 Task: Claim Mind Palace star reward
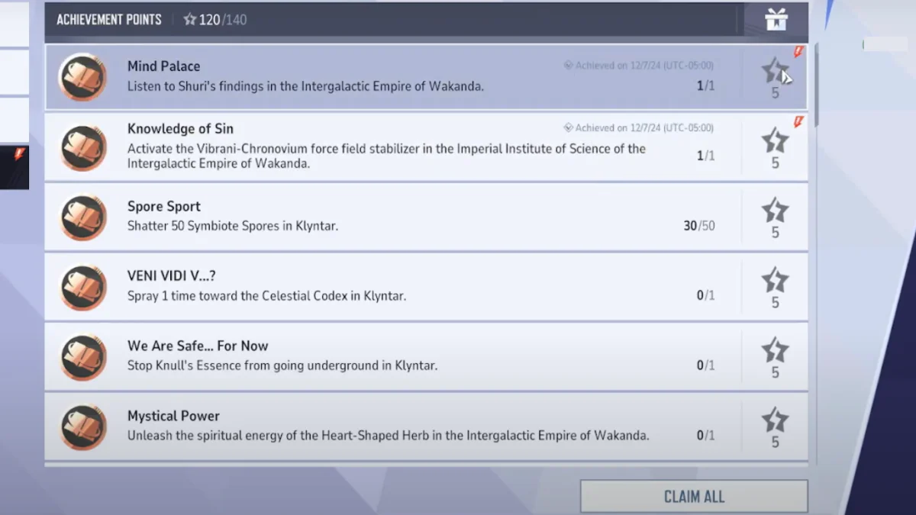(x=775, y=72)
